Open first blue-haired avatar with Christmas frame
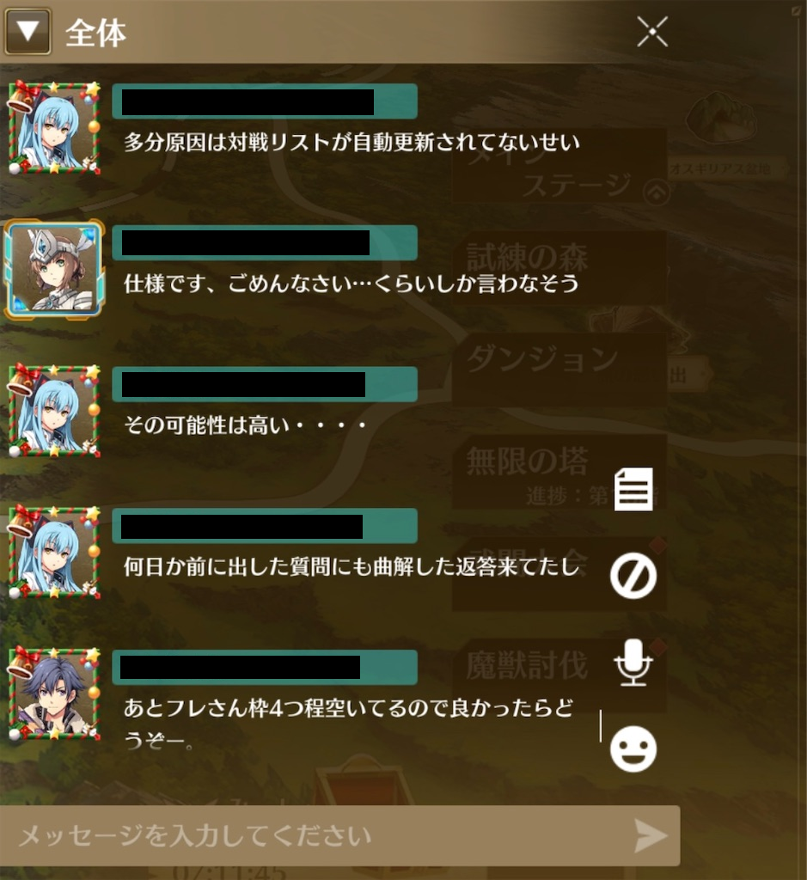807x880 pixels. coord(54,127)
